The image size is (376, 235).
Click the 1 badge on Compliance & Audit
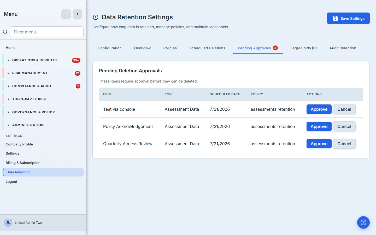coord(78,86)
